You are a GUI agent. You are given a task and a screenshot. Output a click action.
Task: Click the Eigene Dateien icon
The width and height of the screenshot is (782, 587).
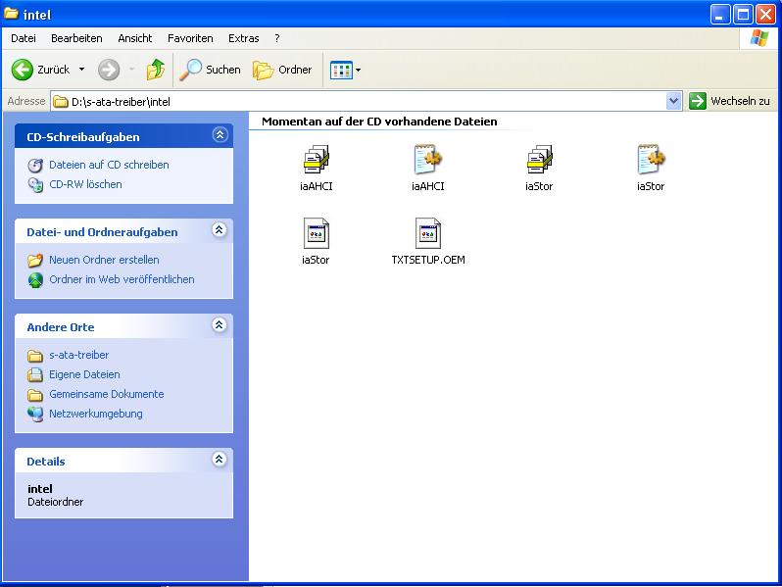pos(35,374)
